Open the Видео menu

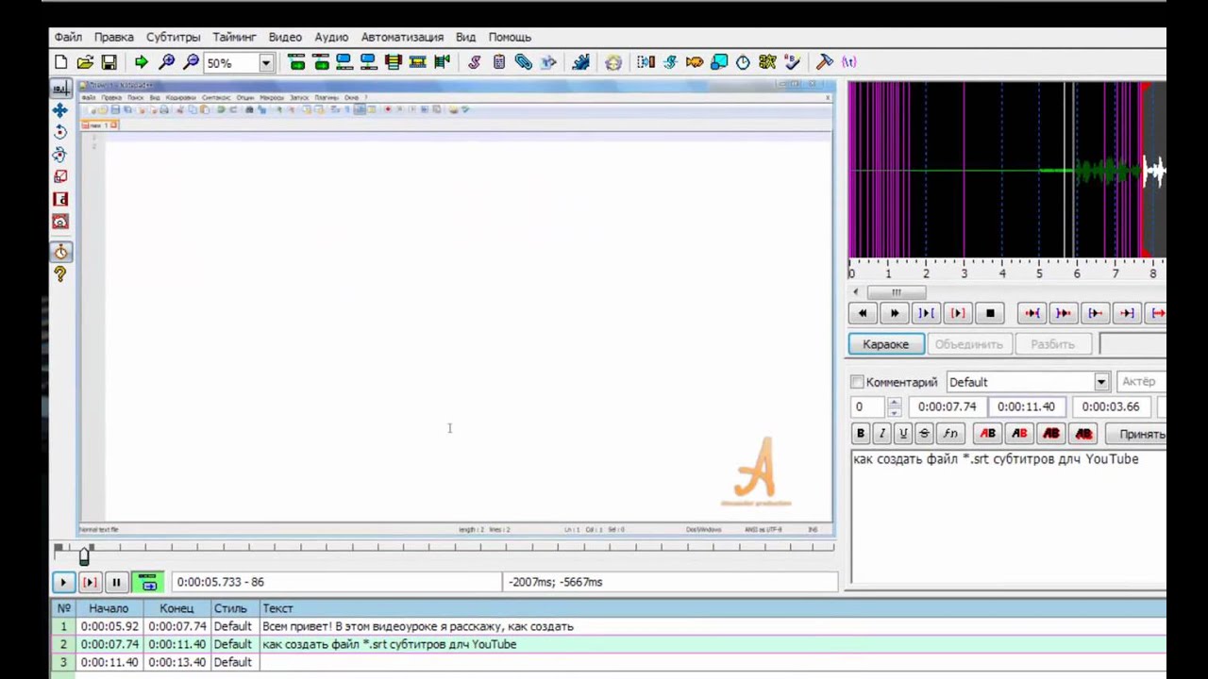[285, 37]
